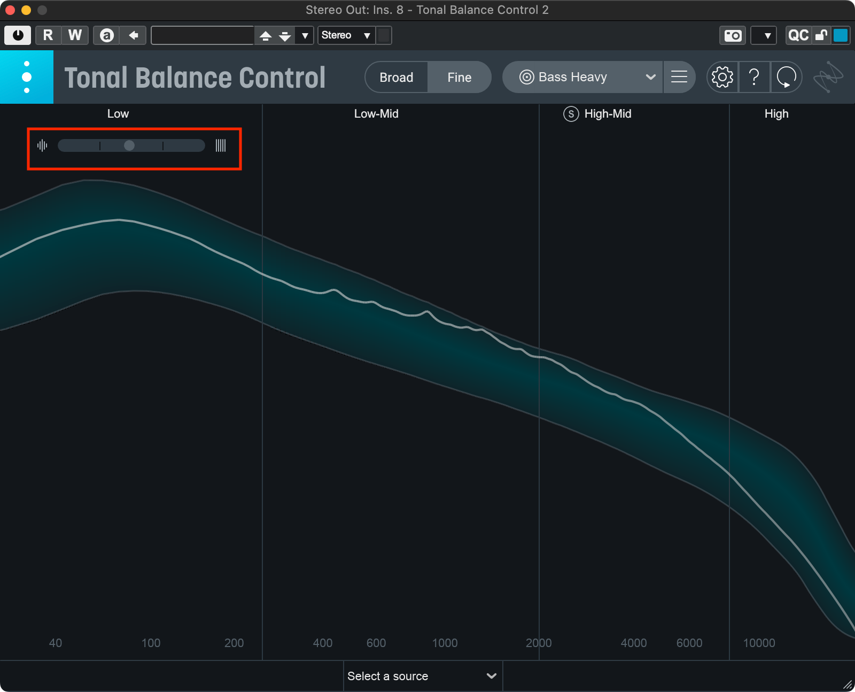The image size is (855, 692).
Task: Open the Stereo channel configuration dropdown
Action: click(346, 35)
